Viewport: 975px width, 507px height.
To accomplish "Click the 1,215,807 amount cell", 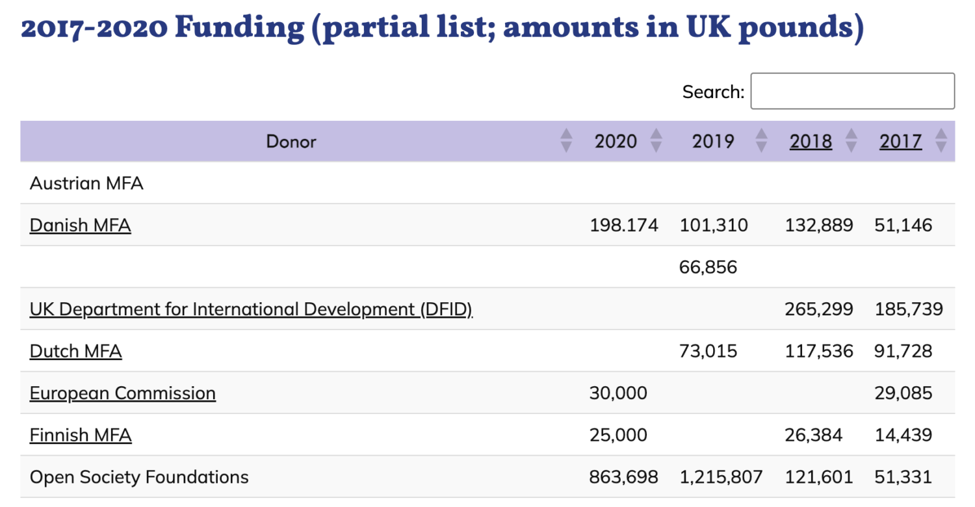I will (x=720, y=477).
